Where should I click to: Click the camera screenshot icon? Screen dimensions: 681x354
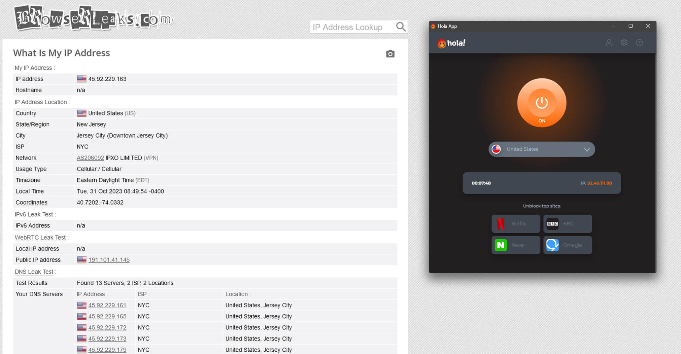pyautogui.click(x=390, y=54)
